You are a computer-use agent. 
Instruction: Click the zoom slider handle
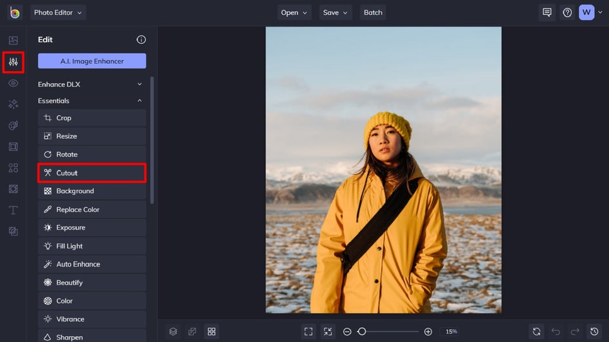tap(362, 331)
